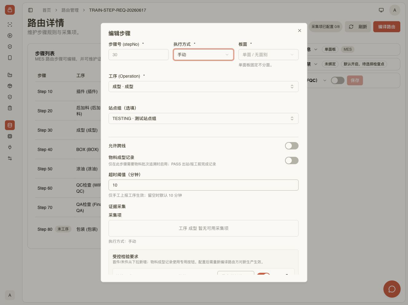Open the tablet device icon in sidebar
The width and height of the screenshot is (408, 305).
pos(10,58)
